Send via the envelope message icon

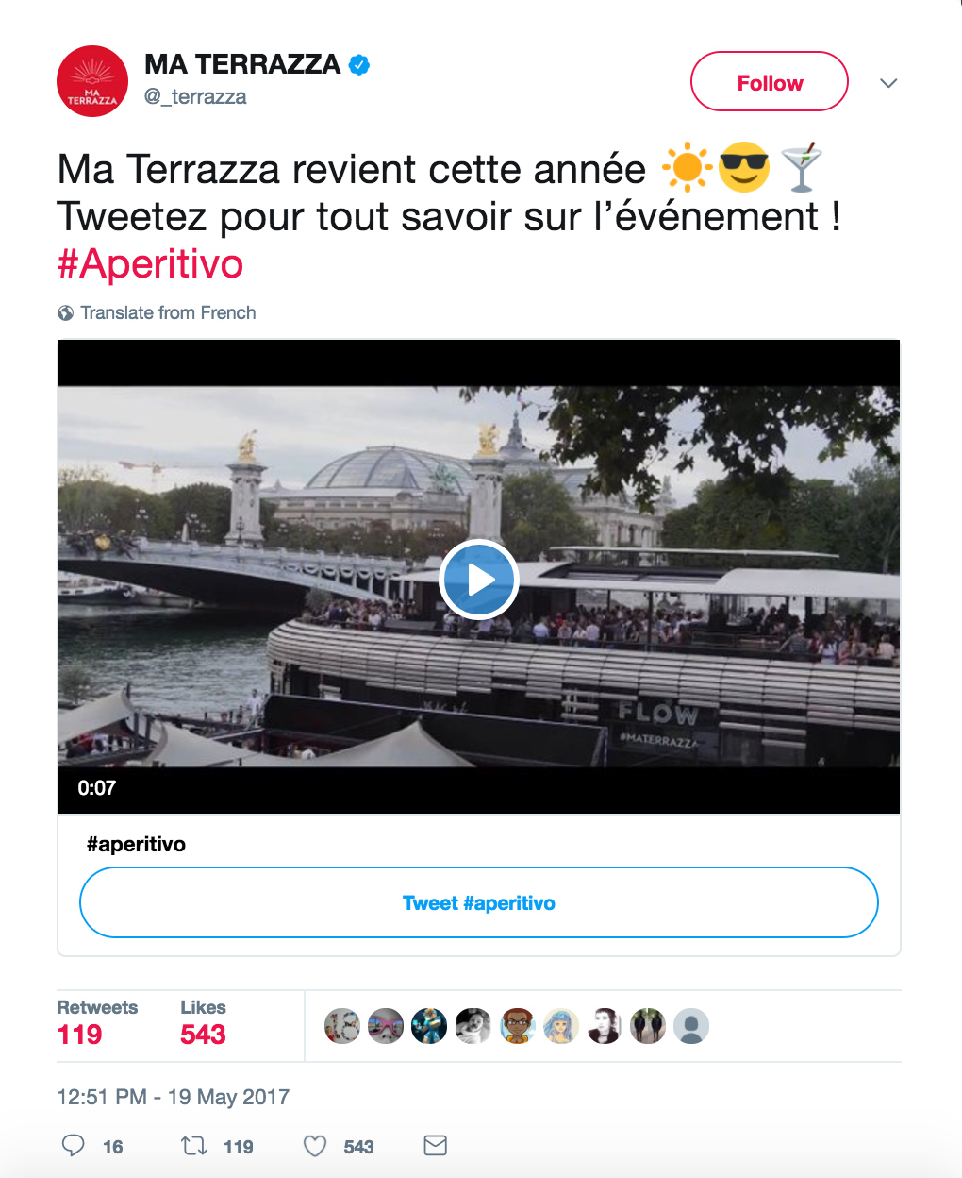[435, 1146]
